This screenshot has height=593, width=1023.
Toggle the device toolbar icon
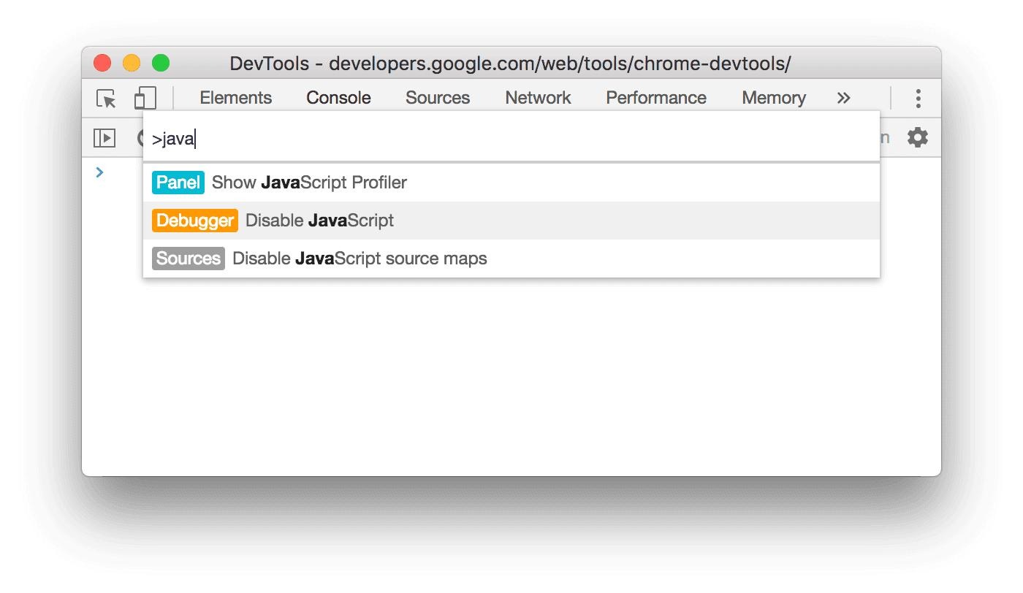point(145,98)
